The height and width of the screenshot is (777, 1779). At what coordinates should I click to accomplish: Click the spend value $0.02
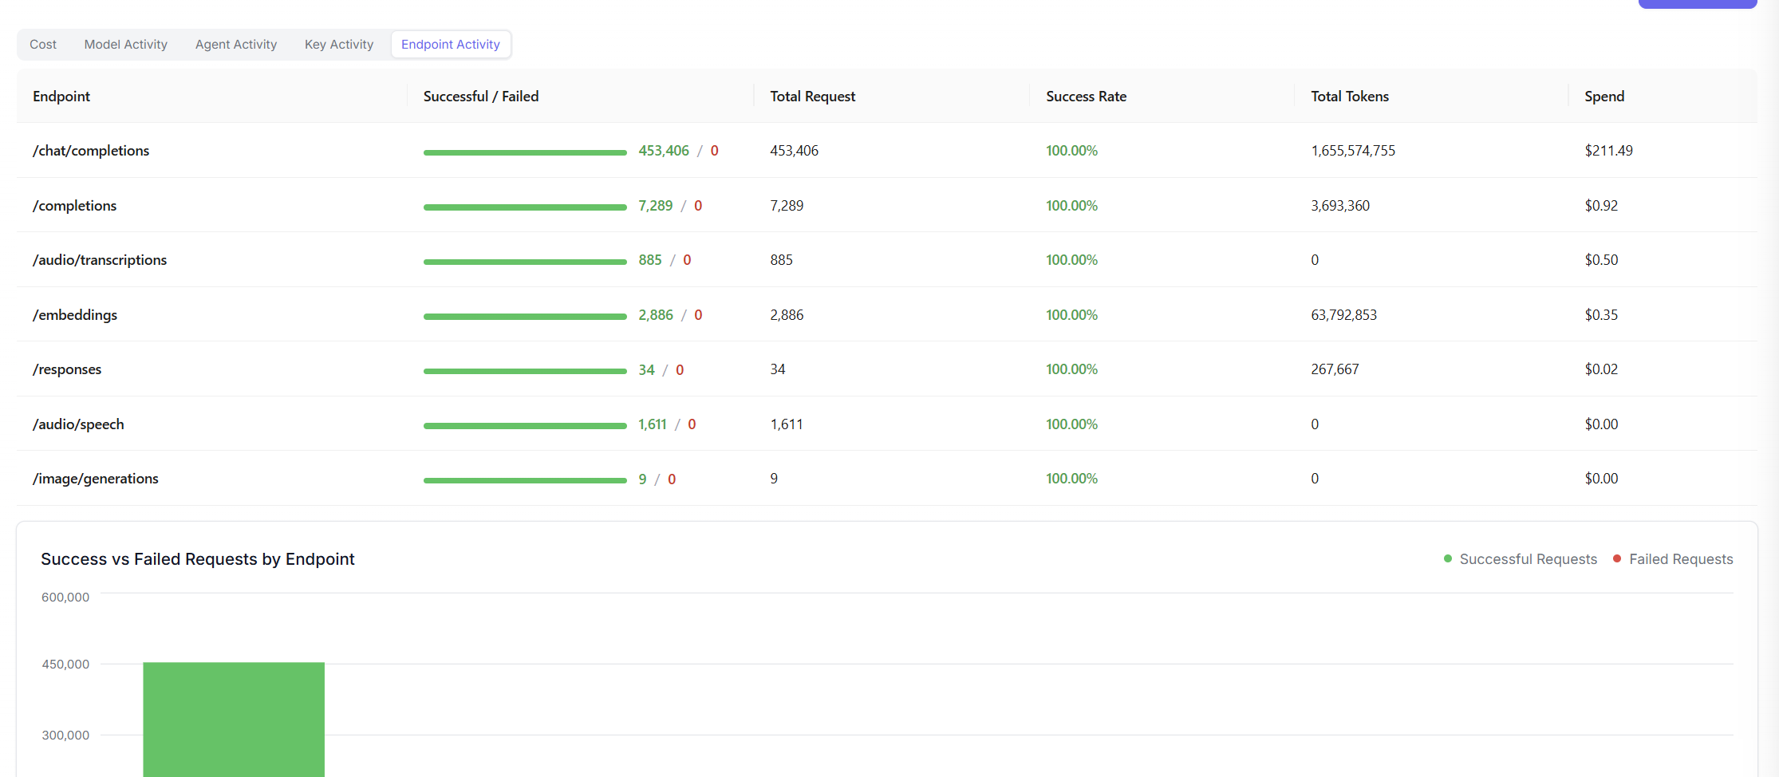click(x=1601, y=369)
